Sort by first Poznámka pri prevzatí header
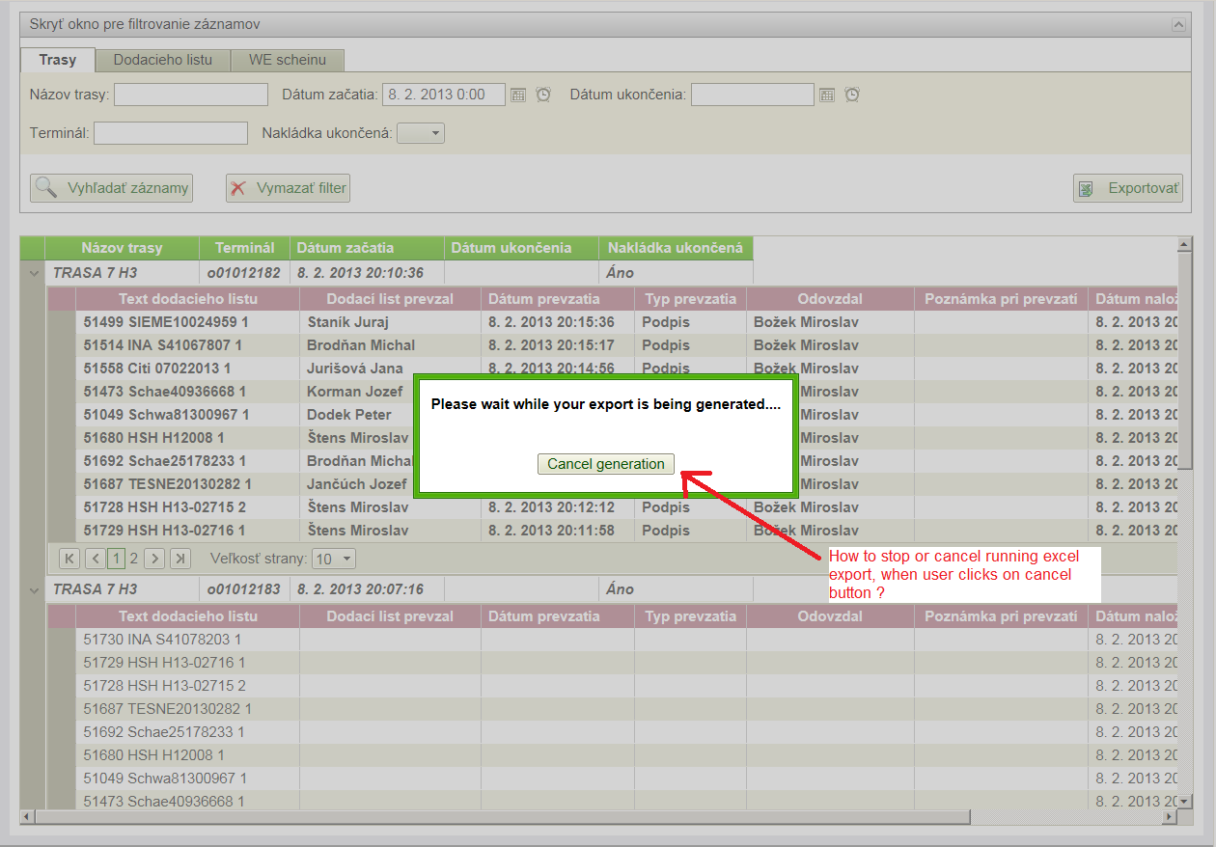1216x847 pixels. [x=1001, y=299]
